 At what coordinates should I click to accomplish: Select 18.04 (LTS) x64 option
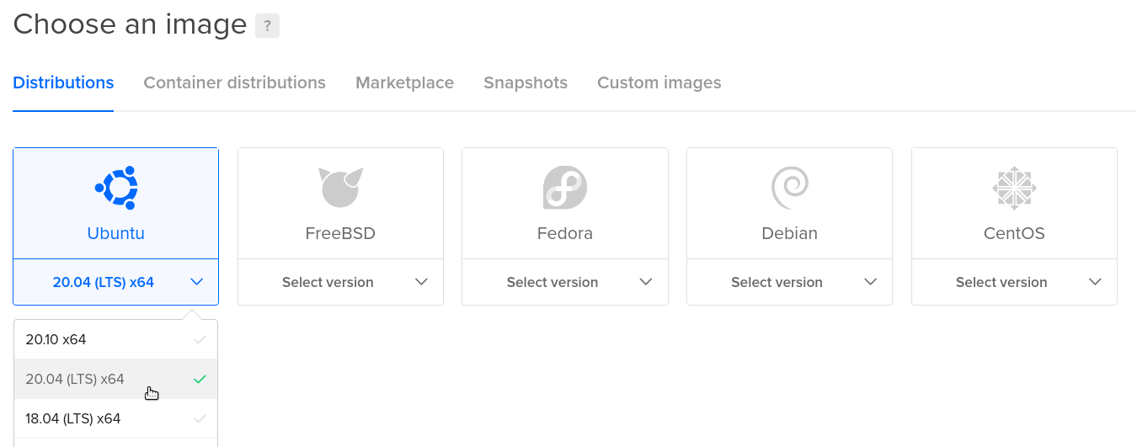(116, 418)
